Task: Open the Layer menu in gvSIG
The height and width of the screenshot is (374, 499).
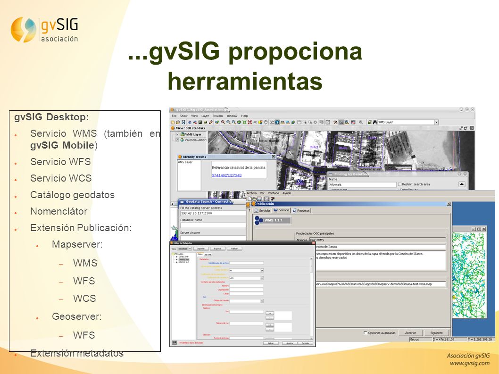Action: pyautogui.click(x=205, y=116)
